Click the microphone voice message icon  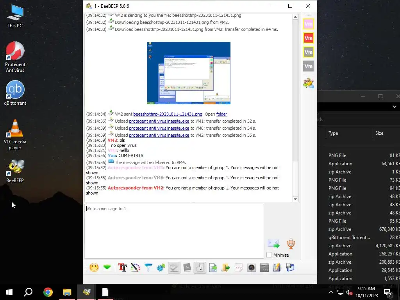tap(291, 244)
